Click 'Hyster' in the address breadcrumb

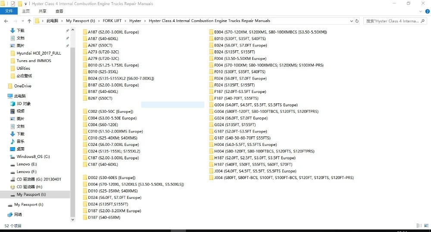click(x=135, y=21)
